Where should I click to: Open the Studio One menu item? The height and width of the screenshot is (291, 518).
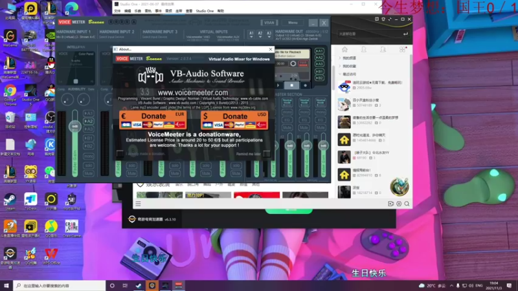[205, 11]
